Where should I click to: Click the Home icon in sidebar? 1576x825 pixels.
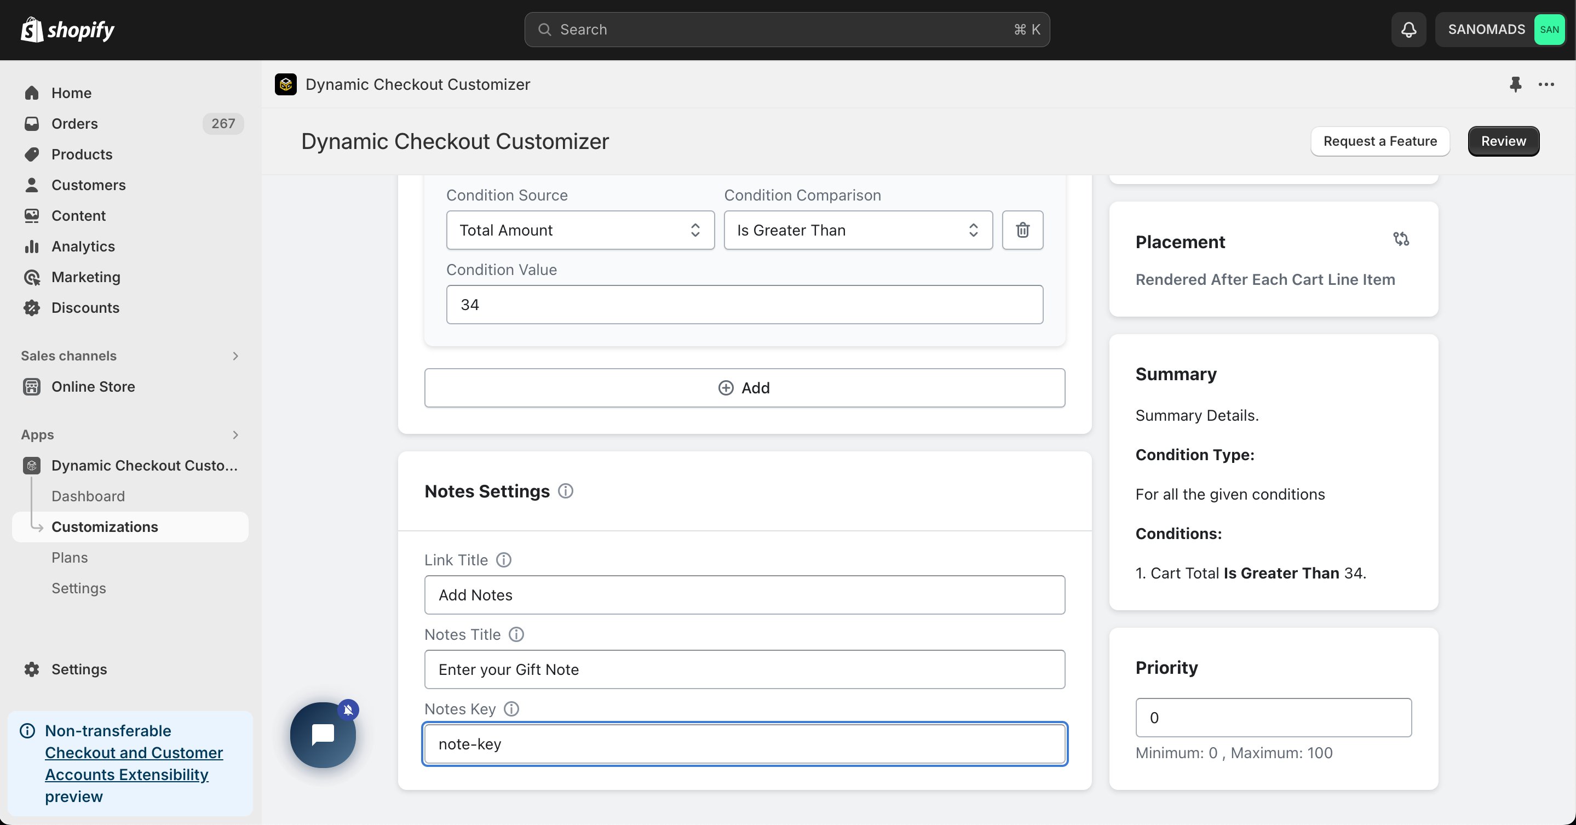click(x=32, y=93)
